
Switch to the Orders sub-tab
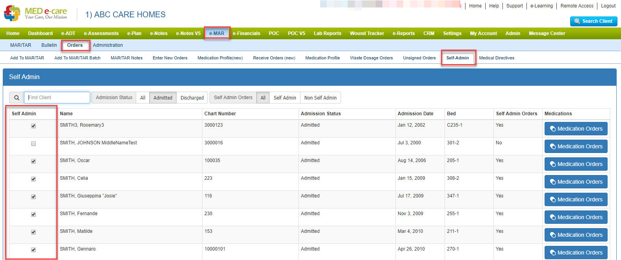coord(75,45)
